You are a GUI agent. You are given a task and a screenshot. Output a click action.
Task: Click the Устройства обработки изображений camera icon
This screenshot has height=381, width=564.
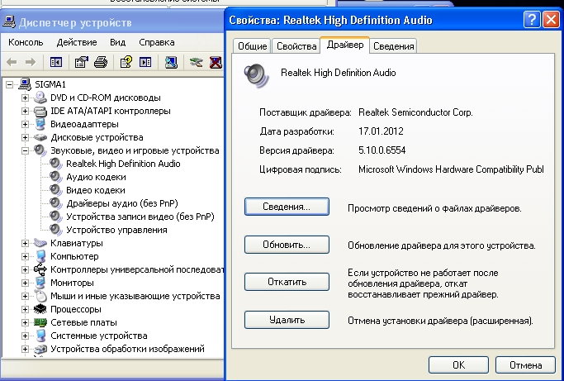click(40, 349)
